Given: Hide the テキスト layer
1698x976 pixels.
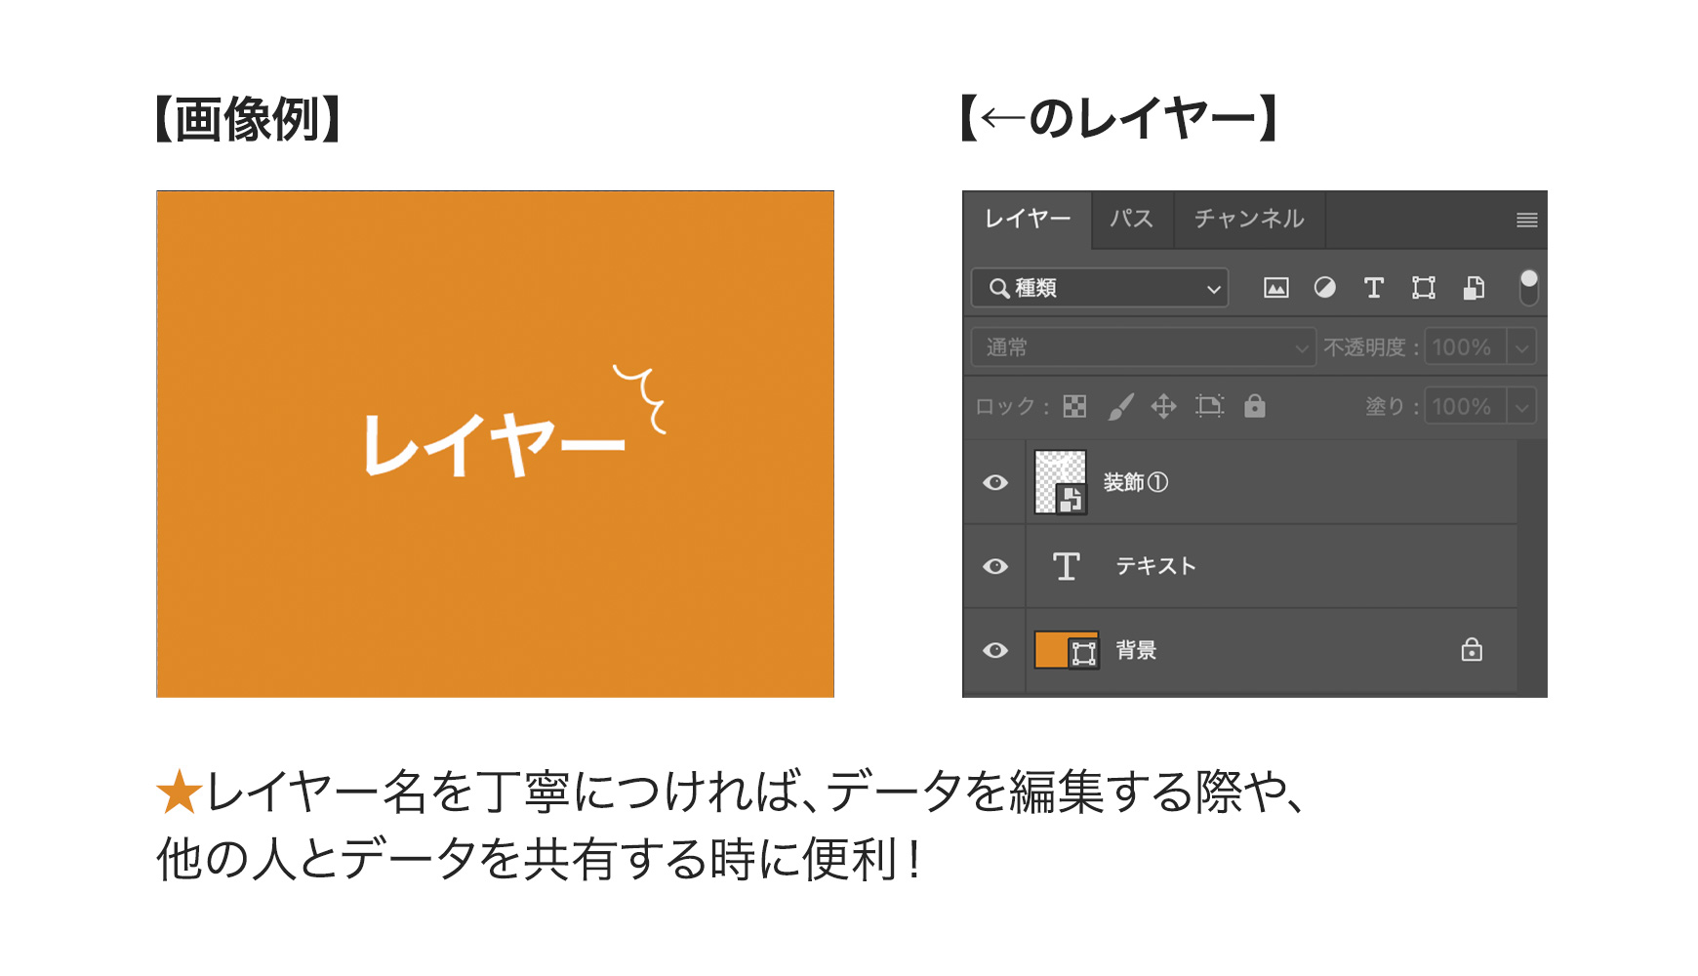Looking at the screenshot, I should (x=995, y=566).
